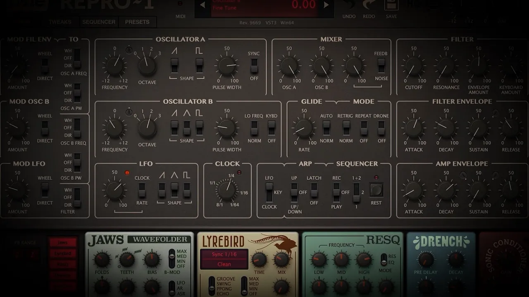Click the sequencer REST button
The height and width of the screenshot is (297, 529).
(x=376, y=190)
